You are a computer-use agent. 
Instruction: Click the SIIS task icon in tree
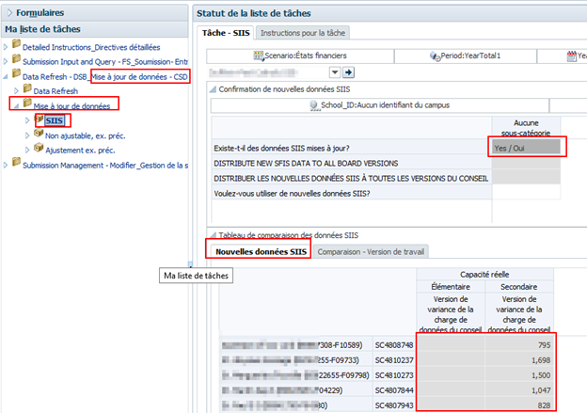pyautogui.click(x=39, y=119)
